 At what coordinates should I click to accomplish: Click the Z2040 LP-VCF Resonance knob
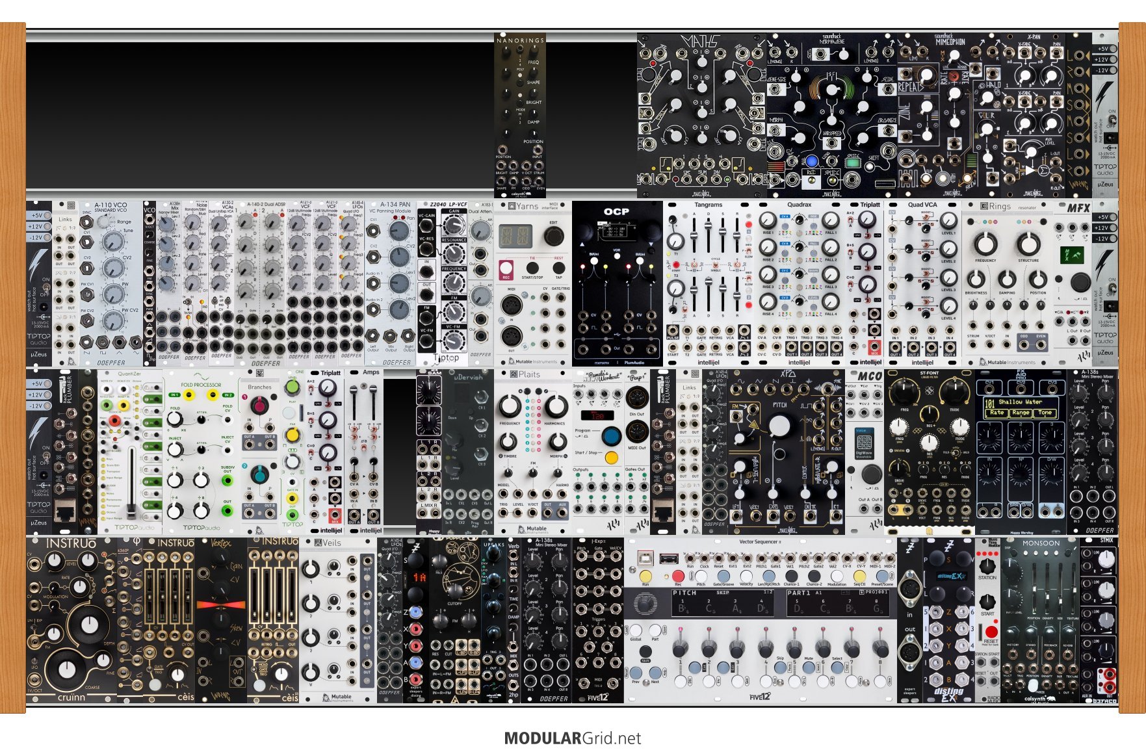coord(453,253)
